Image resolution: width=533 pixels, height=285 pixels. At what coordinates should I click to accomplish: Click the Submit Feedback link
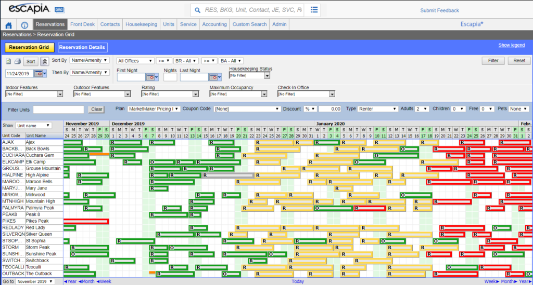point(439,10)
